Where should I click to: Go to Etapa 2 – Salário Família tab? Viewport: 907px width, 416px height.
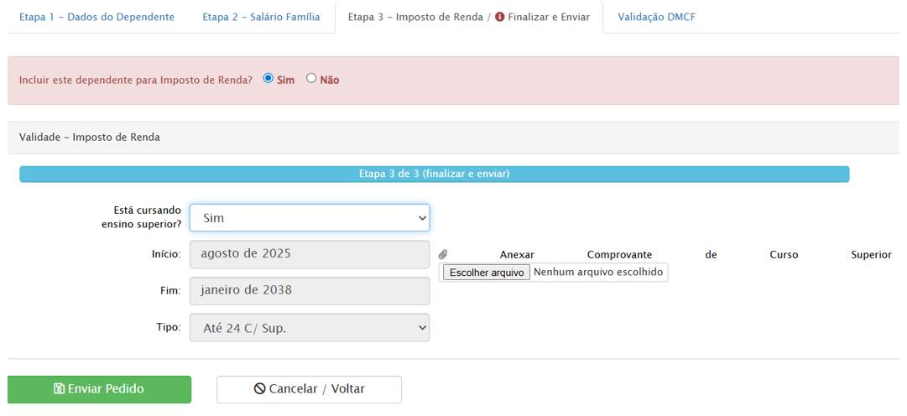coord(261,17)
